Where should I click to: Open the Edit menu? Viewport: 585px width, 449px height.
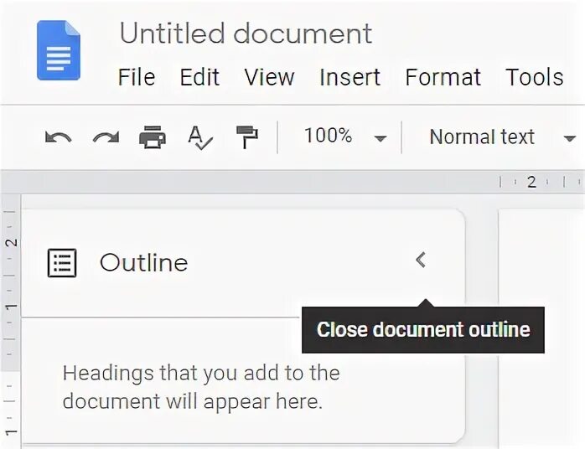coord(199,77)
